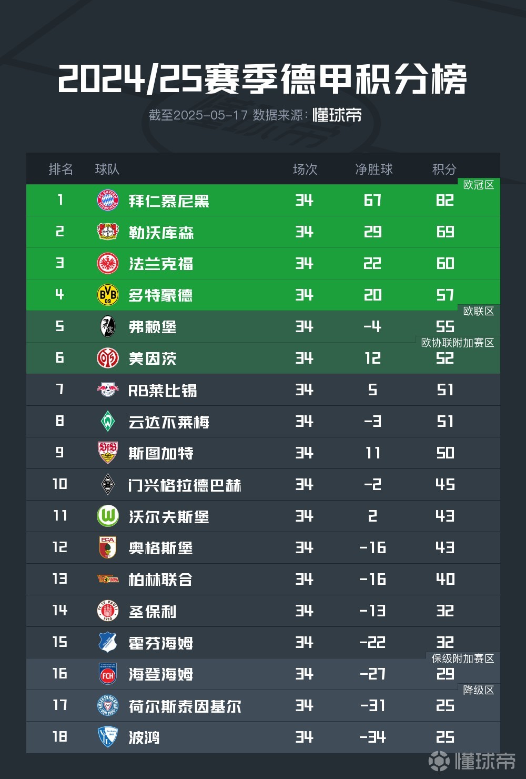Click the 净胜球 column header

point(373,169)
